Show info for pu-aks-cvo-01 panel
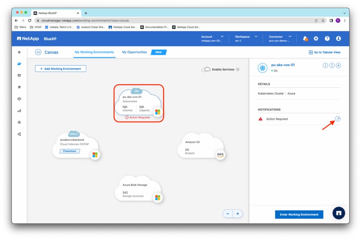 325,66
